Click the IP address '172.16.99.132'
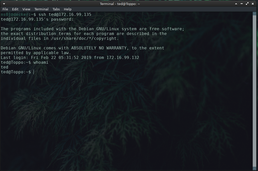 [x=123, y=58]
